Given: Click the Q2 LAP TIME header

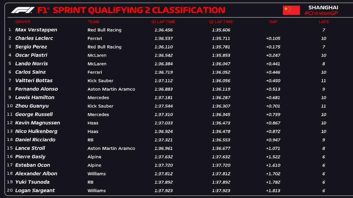Looking at the screenshot, I should 221,22.
